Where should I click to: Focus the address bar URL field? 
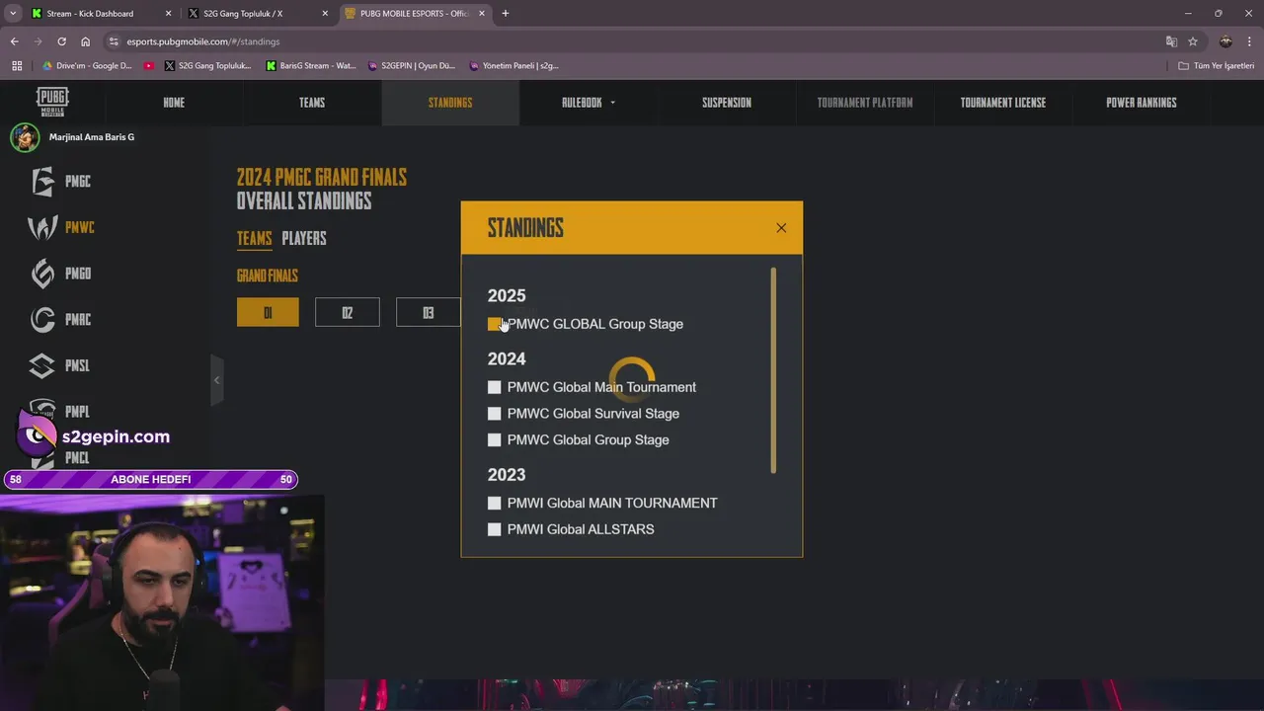pos(632,41)
